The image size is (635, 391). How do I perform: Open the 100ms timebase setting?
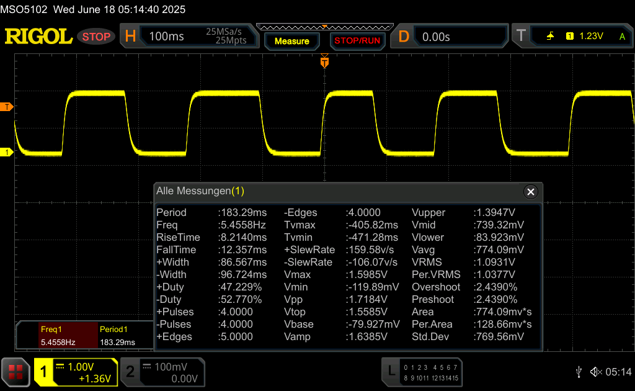point(166,37)
